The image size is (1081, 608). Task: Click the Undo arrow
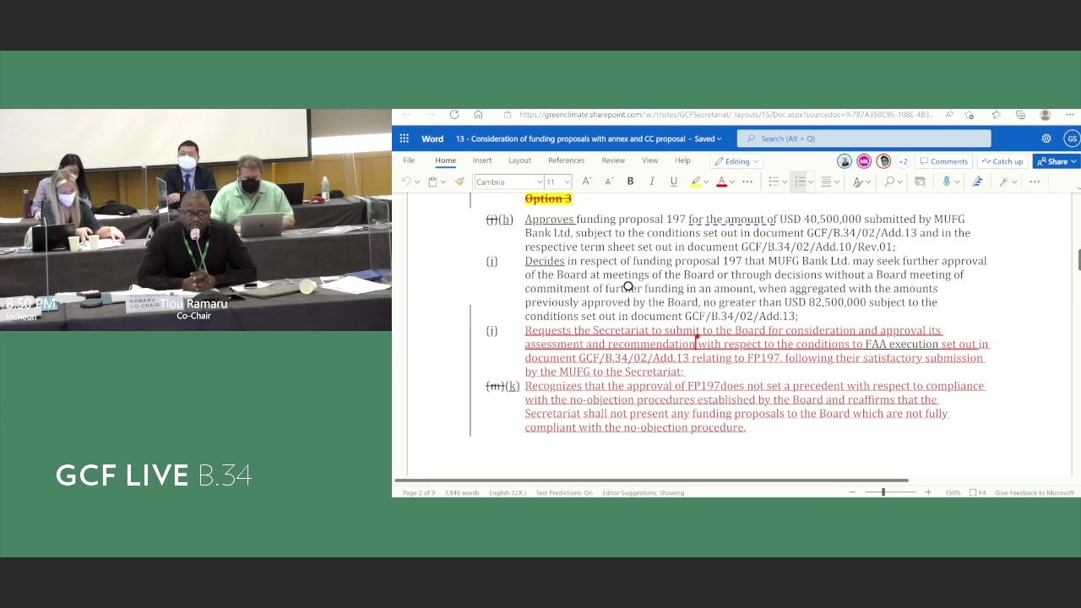coord(406,182)
